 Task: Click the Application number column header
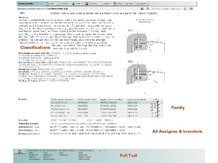tap(112, 100)
